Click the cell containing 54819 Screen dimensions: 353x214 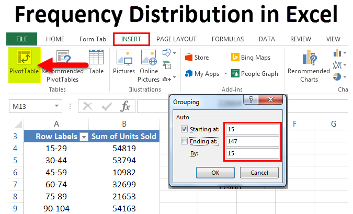124,149
